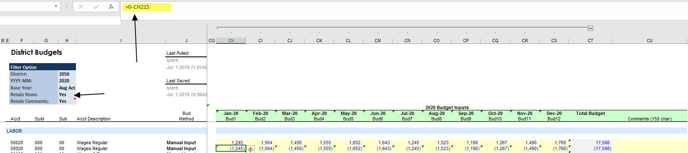This screenshot has height=153, width=688.
Task: Click the total budget 17,598 cell
Action: (x=590, y=143)
